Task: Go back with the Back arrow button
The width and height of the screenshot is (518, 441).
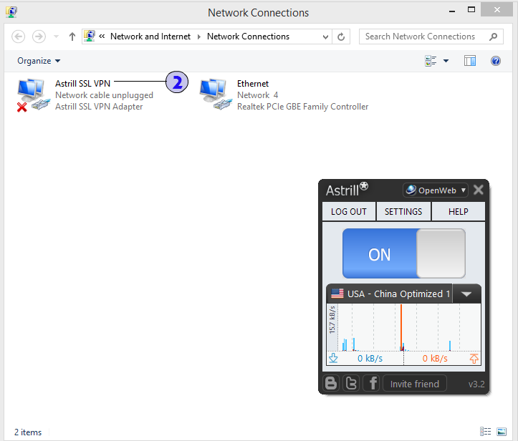Action: pos(19,37)
